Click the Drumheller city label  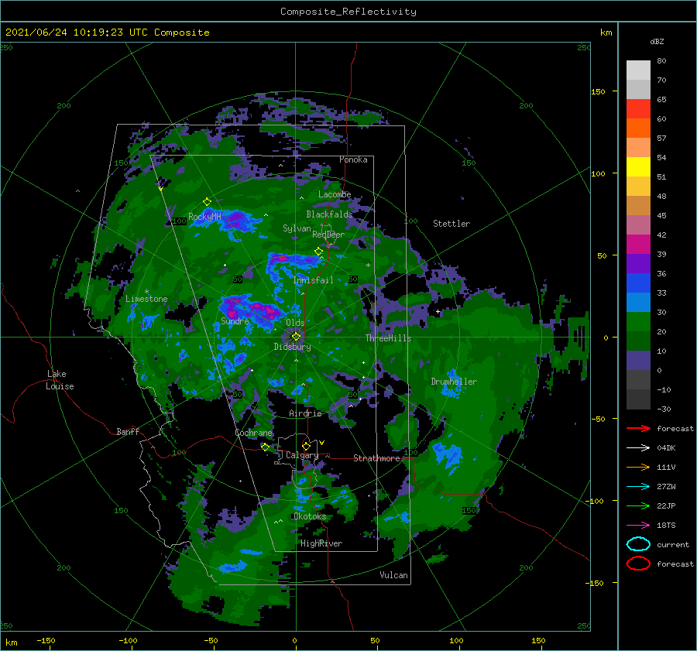pyautogui.click(x=454, y=382)
